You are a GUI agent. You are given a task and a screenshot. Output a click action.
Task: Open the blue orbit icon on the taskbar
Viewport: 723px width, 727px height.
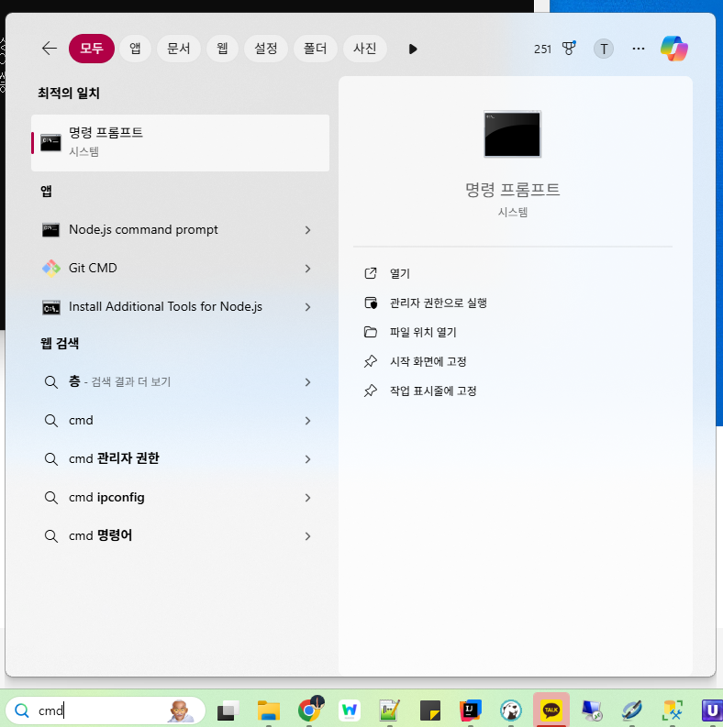click(631, 710)
